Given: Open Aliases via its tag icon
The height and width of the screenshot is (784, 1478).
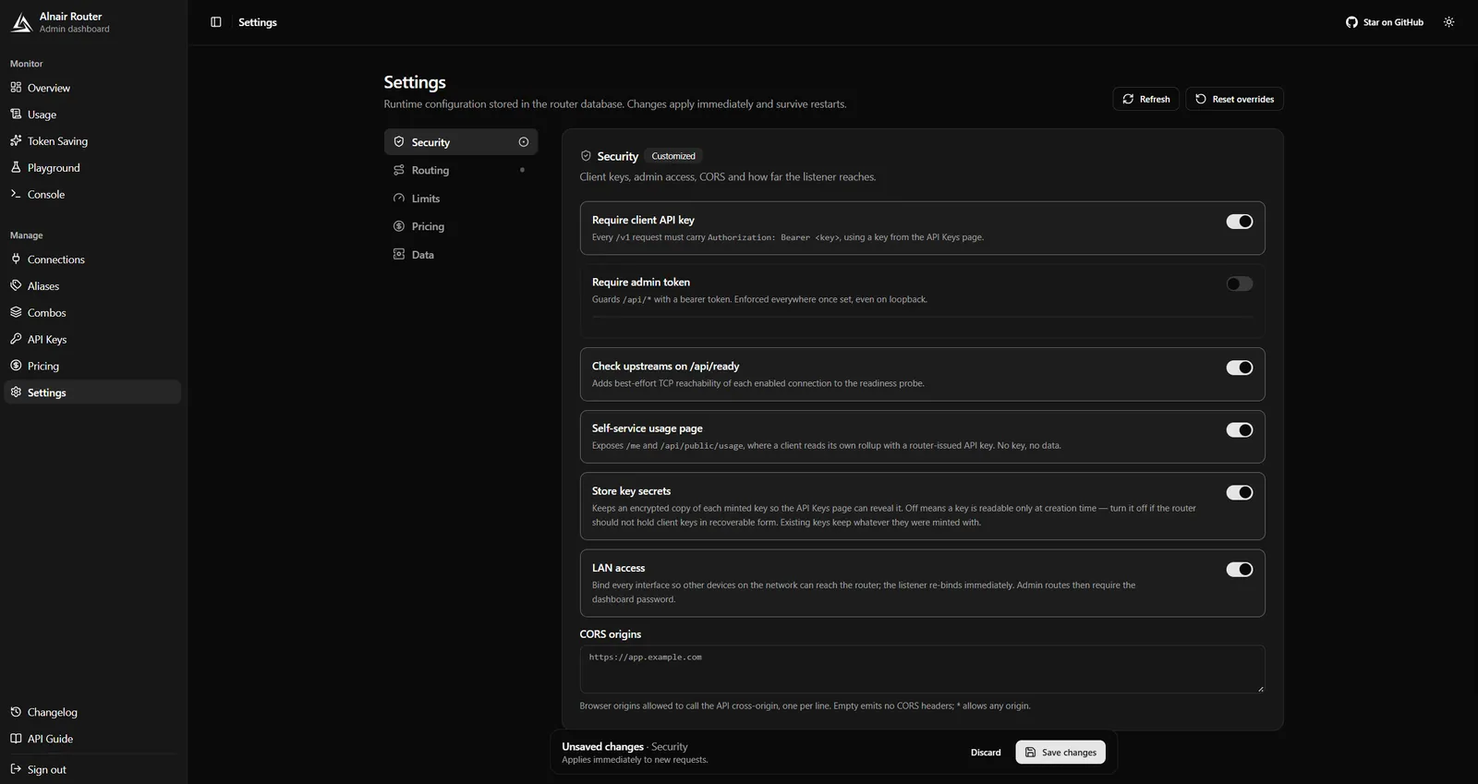Looking at the screenshot, I should pos(16,286).
